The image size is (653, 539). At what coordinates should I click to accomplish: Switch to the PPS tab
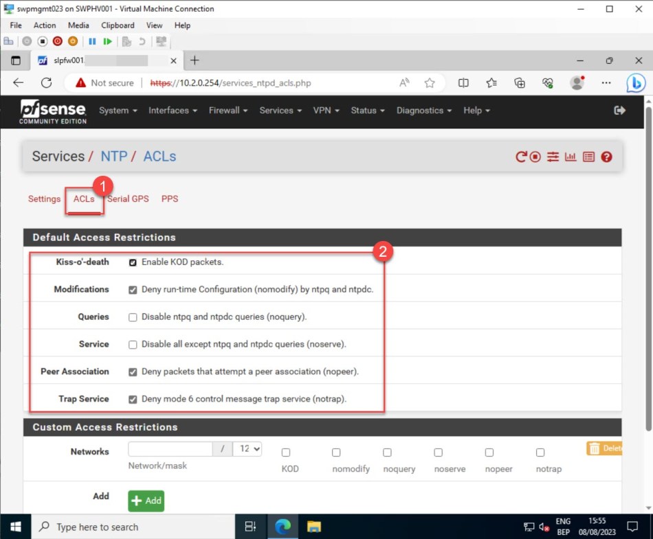pyautogui.click(x=169, y=199)
